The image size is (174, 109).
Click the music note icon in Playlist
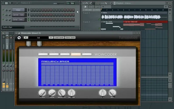point(98,7)
